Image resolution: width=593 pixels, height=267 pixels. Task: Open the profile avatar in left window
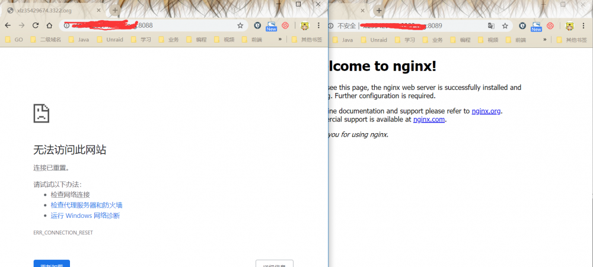[x=304, y=25]
